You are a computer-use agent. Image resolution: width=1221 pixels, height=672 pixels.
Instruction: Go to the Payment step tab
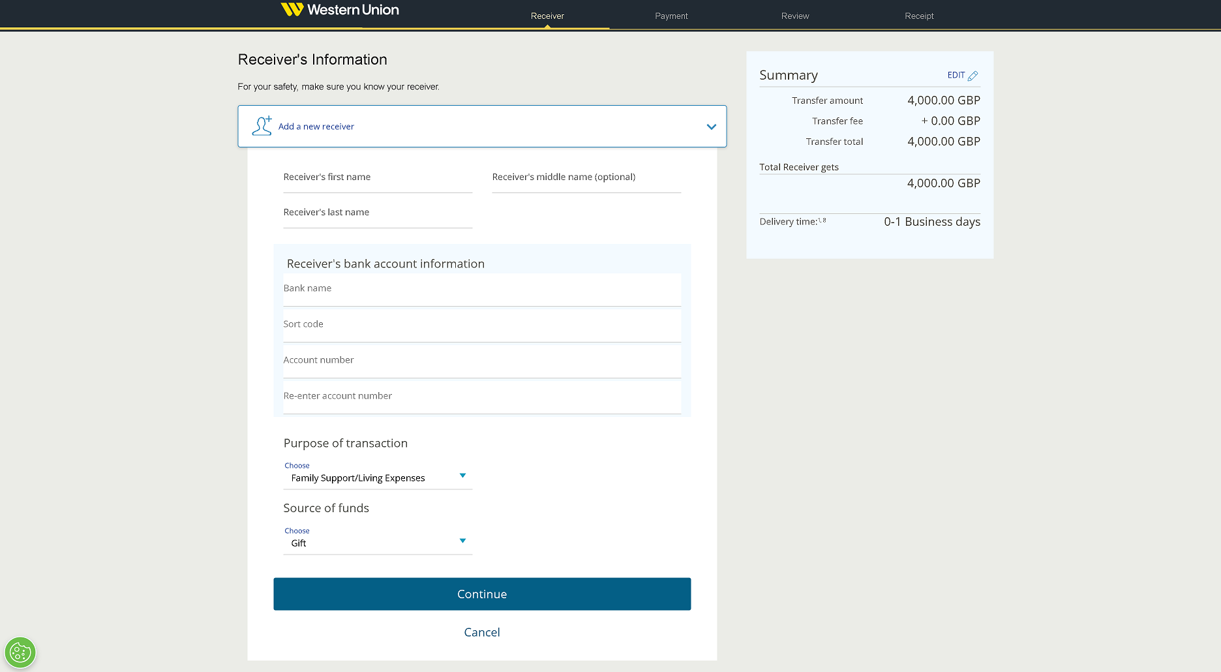point(671,16)
